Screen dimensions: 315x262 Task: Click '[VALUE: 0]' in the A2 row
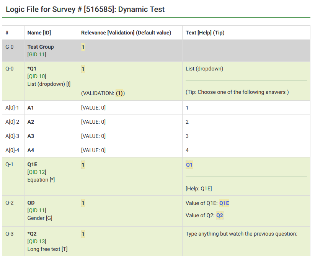[x=93, y=122]
